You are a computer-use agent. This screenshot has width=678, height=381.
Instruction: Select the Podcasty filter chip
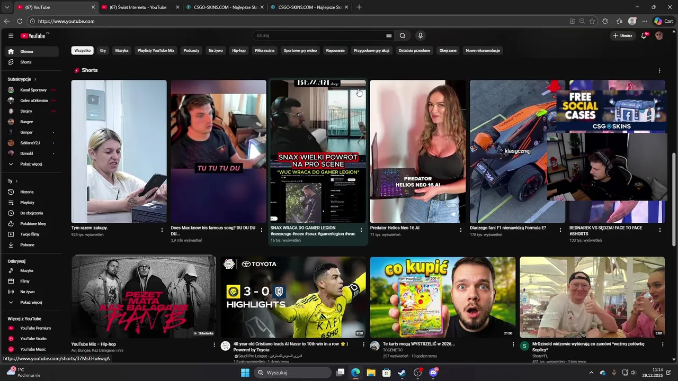[x=191, y=50]
